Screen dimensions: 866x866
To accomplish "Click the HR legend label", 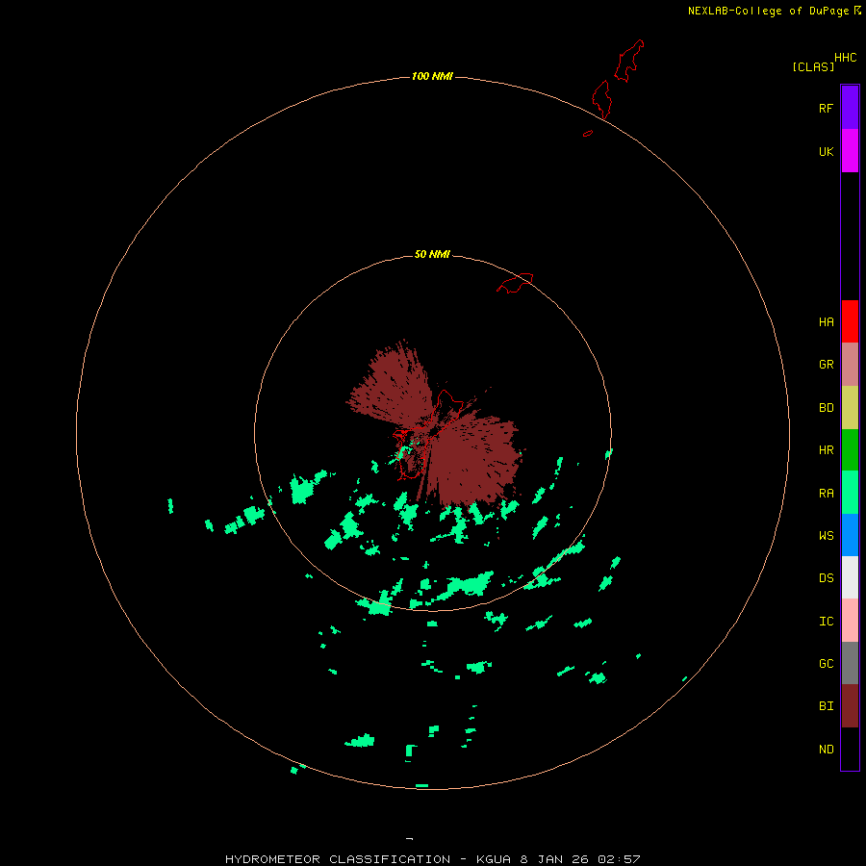I will pos(826,450).
